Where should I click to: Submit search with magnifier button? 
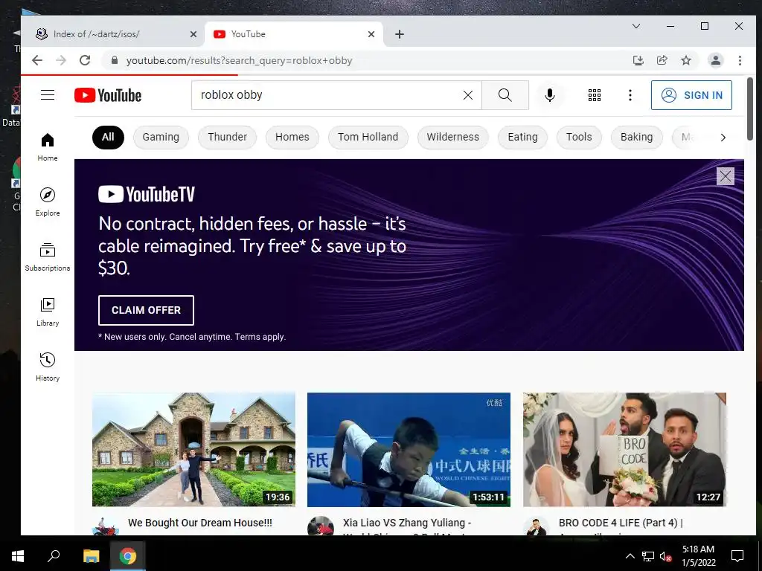click(505, 95)
